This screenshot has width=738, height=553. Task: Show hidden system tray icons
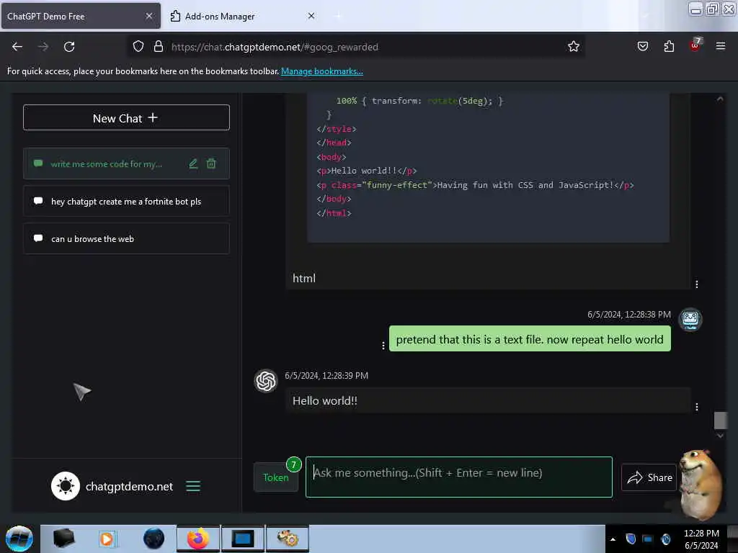(x=613, y=539)
